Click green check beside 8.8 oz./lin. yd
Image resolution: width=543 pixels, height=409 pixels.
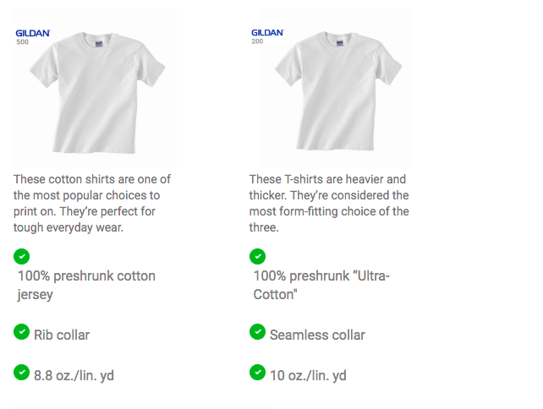[21, 373]
